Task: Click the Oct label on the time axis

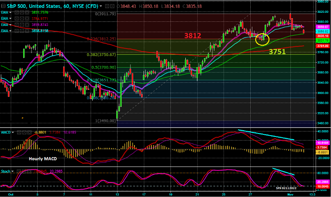Action: click(x=11, y=195)
